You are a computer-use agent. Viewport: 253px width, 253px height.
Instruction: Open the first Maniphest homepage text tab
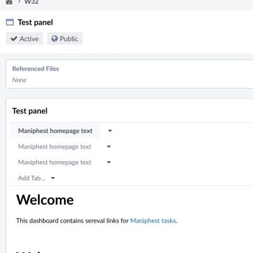click(55, 131)
